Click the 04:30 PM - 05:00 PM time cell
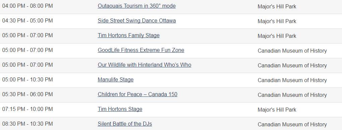 [27, 20]
